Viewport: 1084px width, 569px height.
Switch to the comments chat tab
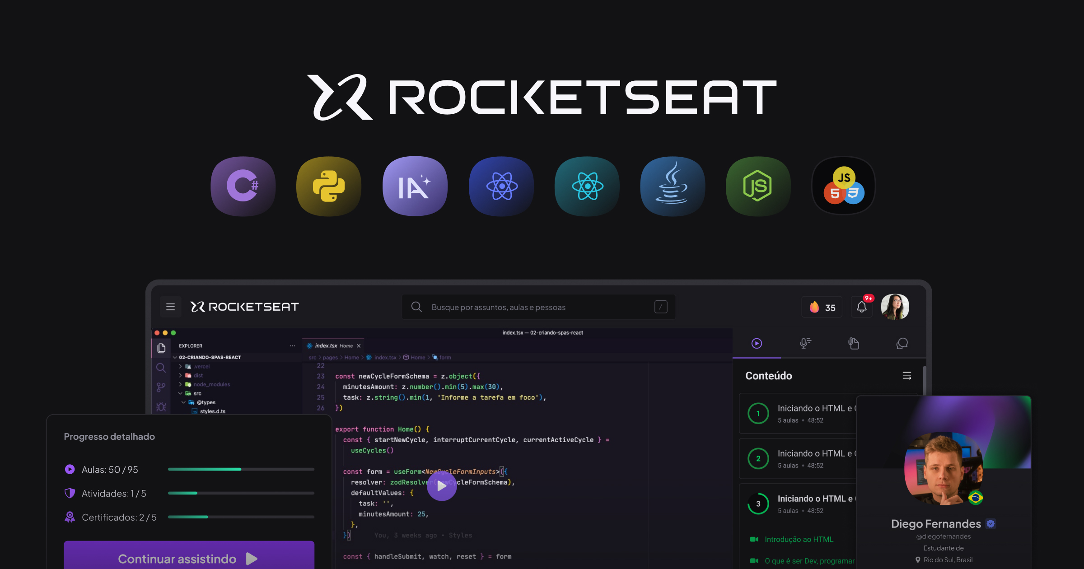pyautogui.click(x=902, y=344)
